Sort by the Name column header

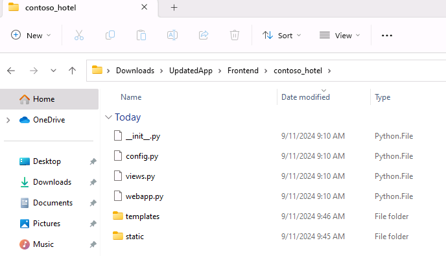(131, 97)
